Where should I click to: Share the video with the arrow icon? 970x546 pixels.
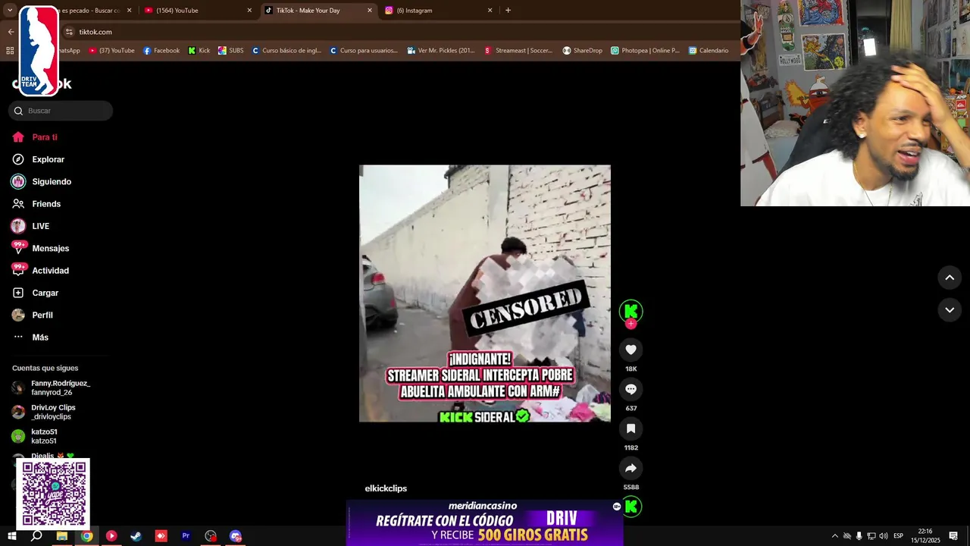click(630, 468)
